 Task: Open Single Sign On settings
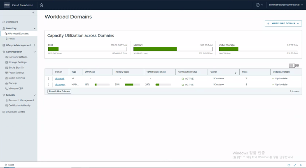point(15,67)
